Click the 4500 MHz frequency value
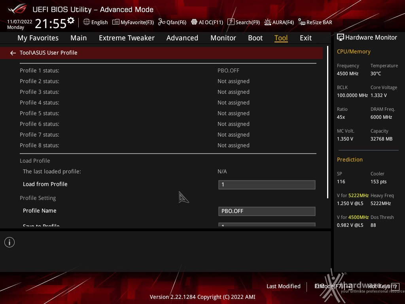This screenshot has height=304, width=405. (347, 74)
